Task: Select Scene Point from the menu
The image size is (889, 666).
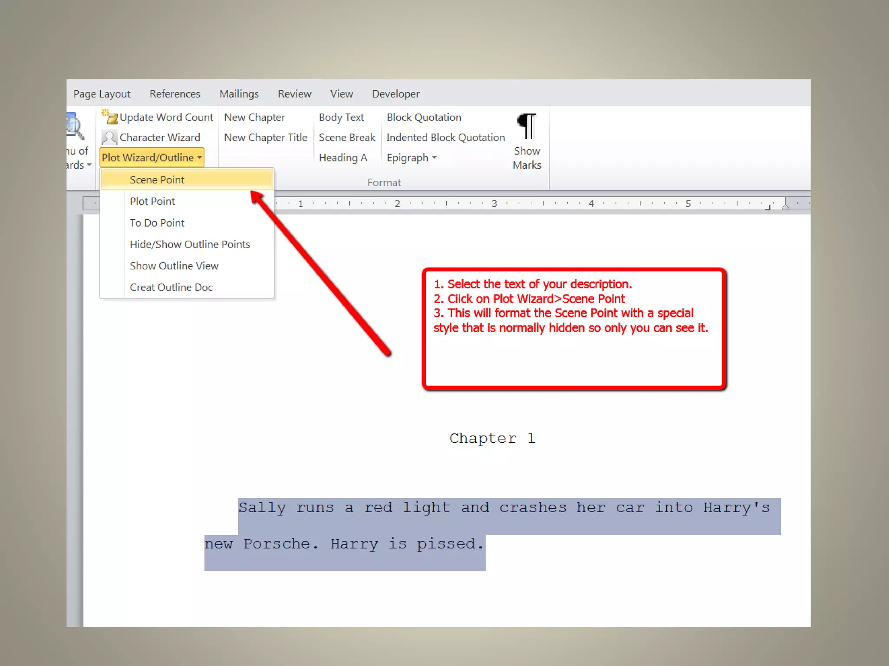Action: pos(157,180)
